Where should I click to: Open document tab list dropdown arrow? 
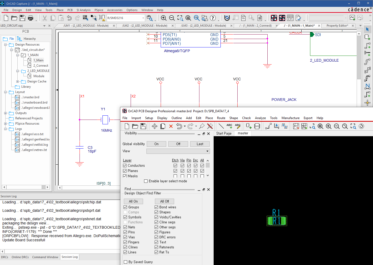coord(361,26)
